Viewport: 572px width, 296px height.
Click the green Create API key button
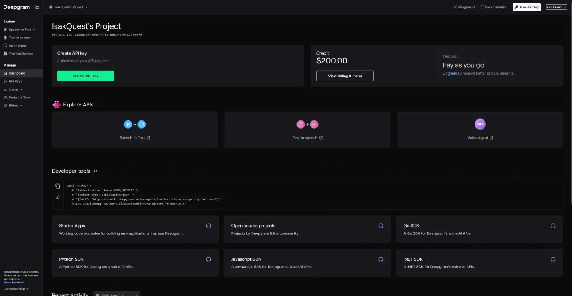(x=86, y=76)
